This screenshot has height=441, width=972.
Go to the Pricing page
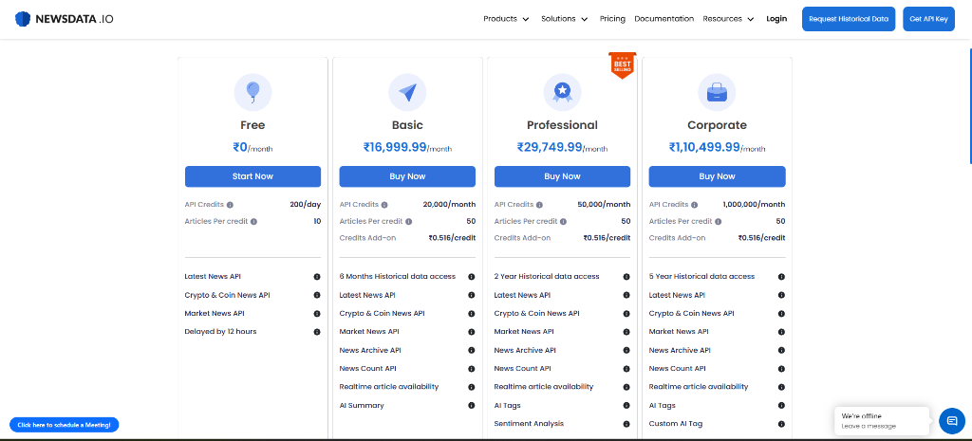pyautogui.click(x=612, y=19)
